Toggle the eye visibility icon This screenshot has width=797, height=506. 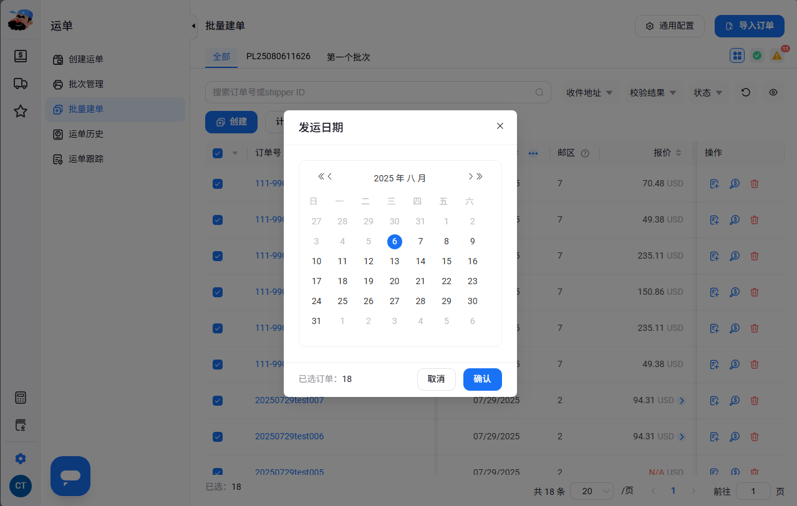tap(773, 92)
